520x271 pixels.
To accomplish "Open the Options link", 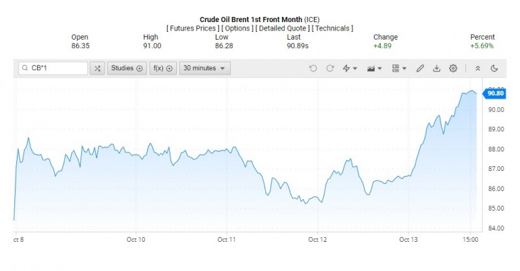I will (238, 29).
